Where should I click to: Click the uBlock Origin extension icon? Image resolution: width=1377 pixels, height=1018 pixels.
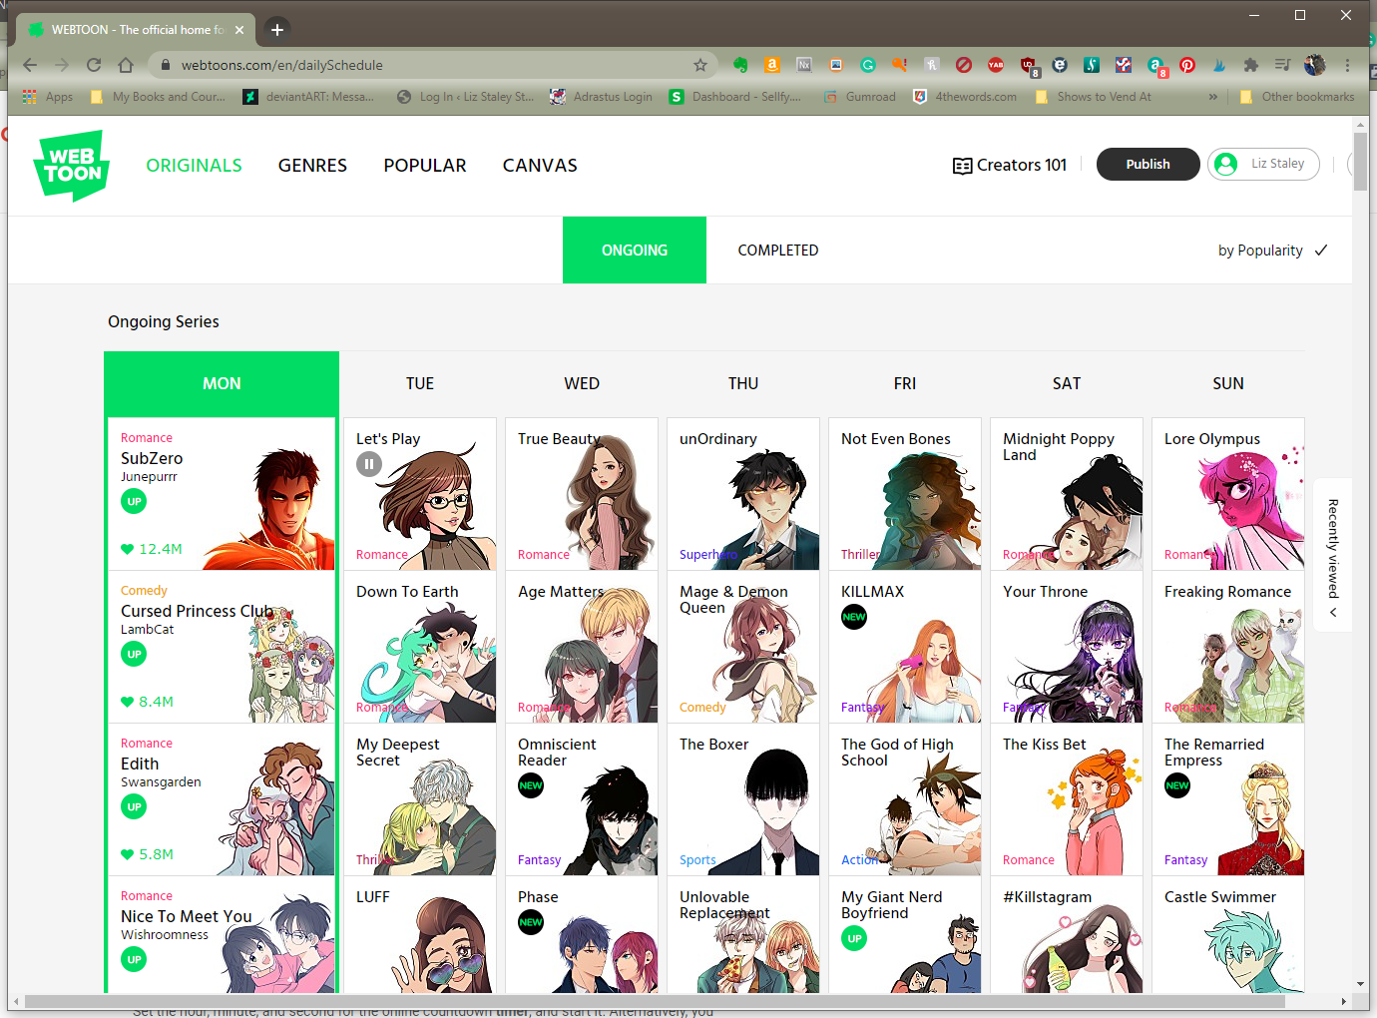pos(1028,65)
